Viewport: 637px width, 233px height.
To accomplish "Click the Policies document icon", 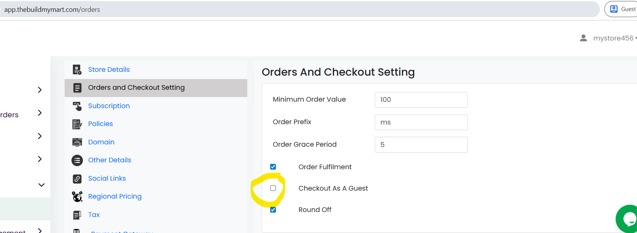I will coord(77,124).
